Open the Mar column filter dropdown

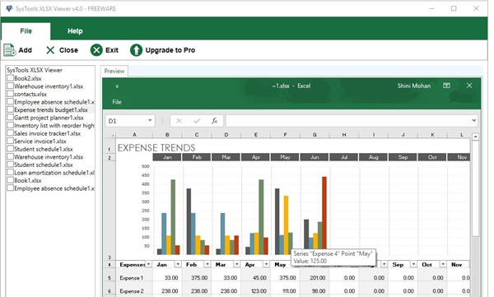click(236, 264)
